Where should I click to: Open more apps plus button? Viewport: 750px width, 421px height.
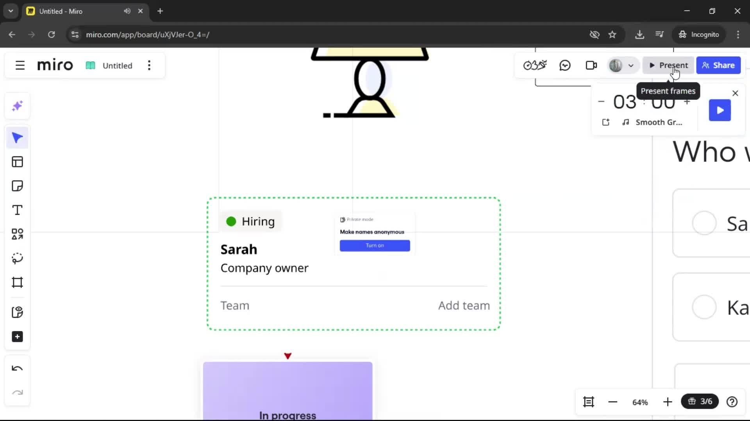17,337
